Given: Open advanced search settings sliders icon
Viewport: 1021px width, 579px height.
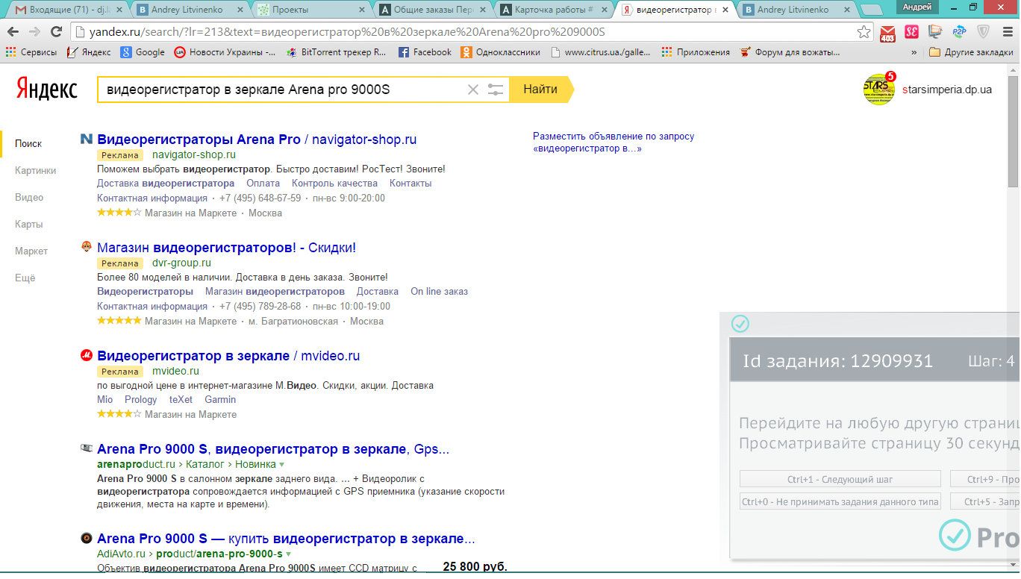Looking at the screenshot, I should pyautogui.click(x=496, y=90).
